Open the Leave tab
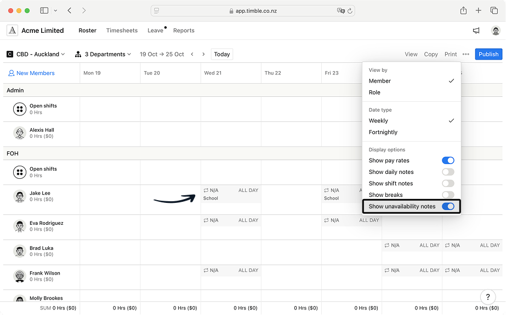 (x=156, y=31)
